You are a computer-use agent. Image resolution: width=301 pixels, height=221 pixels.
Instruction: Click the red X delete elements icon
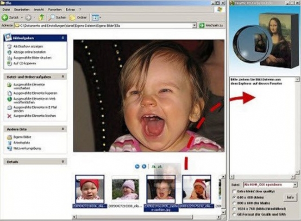coord(9,115)
